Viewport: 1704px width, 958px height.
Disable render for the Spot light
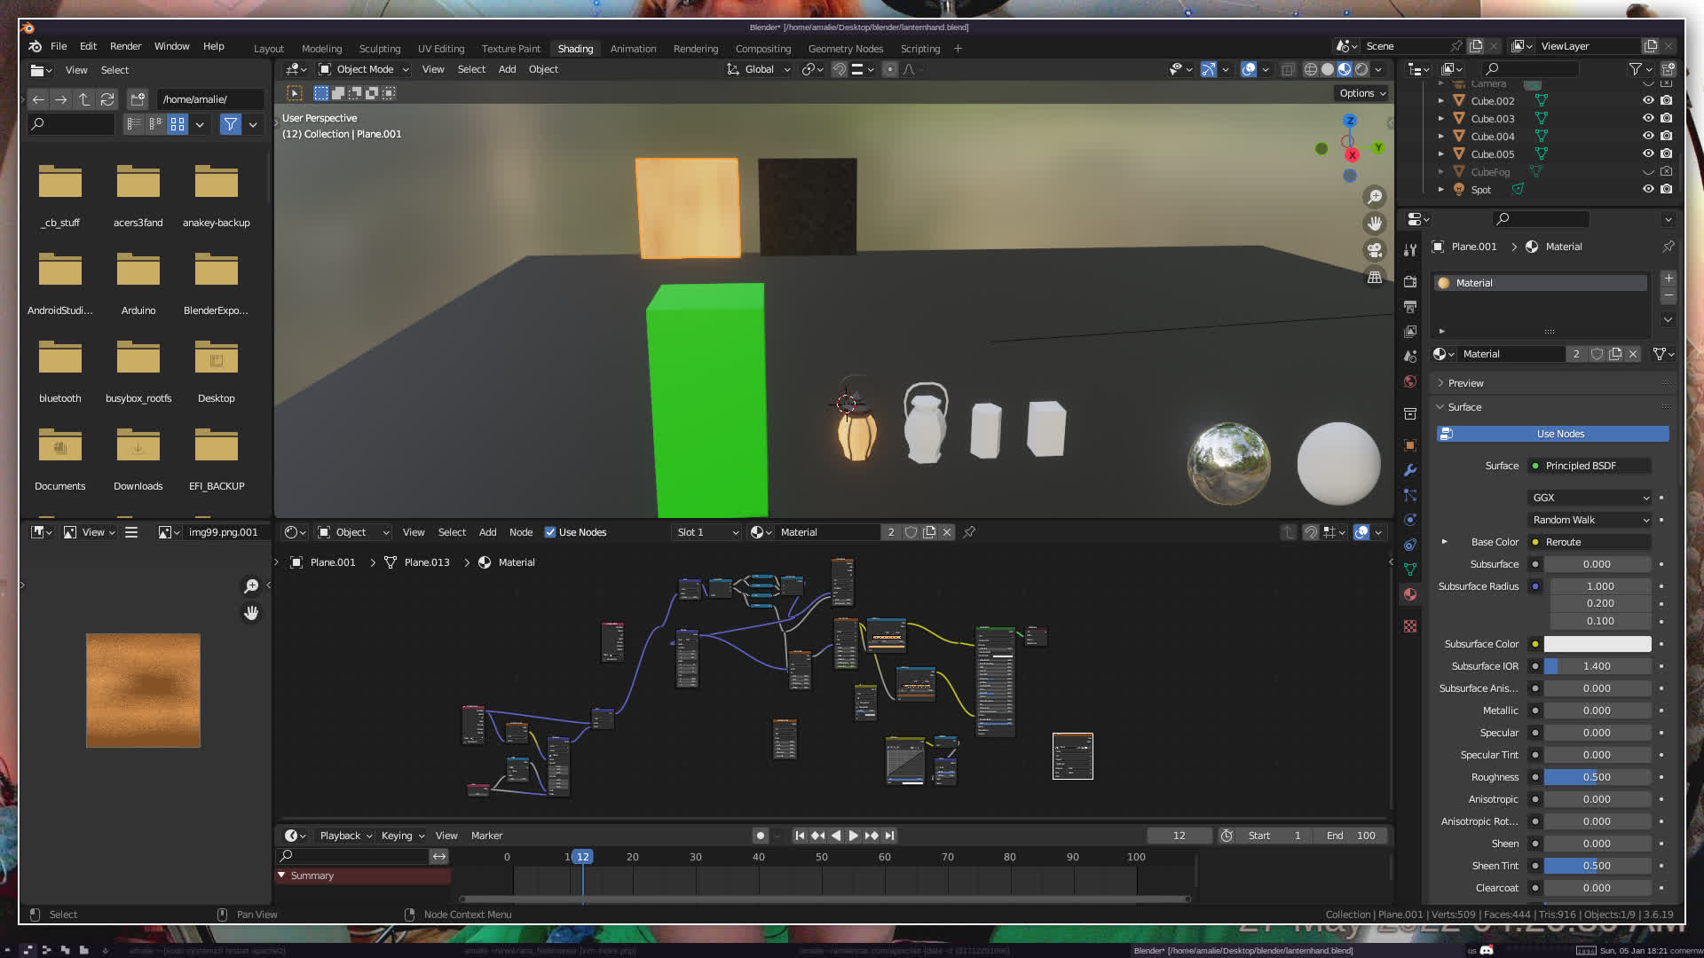click(1667, 189)
